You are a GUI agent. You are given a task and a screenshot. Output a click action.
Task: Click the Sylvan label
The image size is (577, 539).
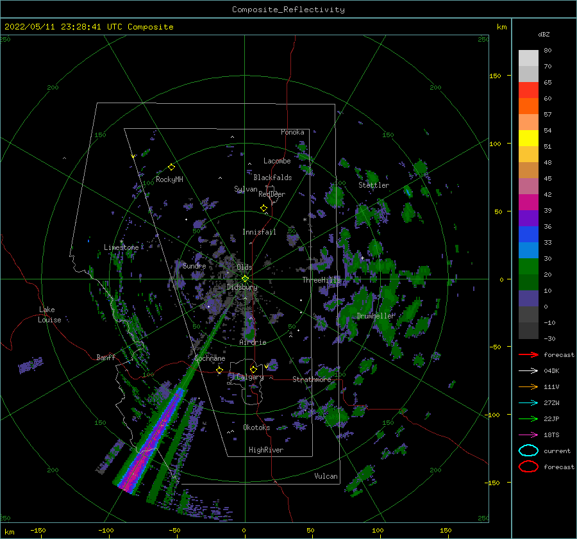tap(246, 189)
